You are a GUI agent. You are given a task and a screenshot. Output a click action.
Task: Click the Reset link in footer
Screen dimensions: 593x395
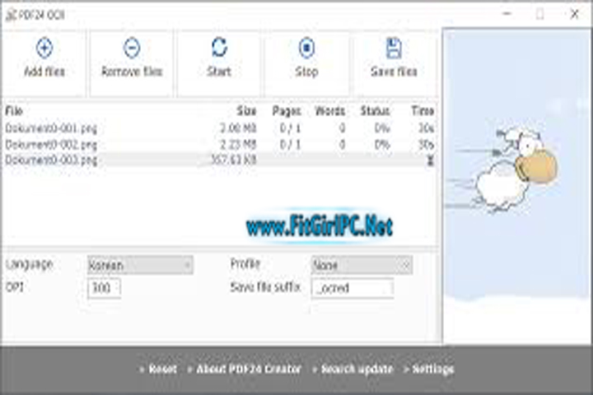coord(162,369)
